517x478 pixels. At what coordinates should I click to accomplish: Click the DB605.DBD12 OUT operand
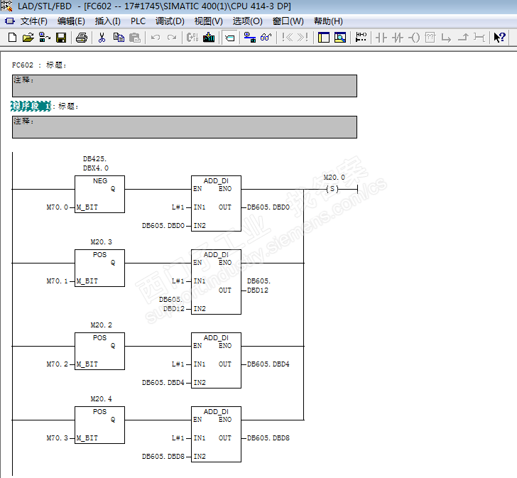258,286
